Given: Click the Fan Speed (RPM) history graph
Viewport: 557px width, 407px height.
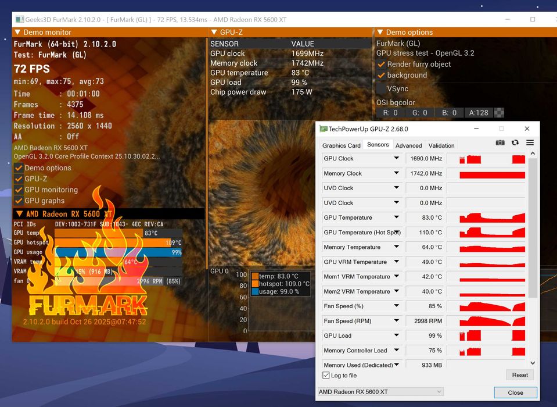Looking at the screenshot, I should pyautogui.click(x=486, y=321).
